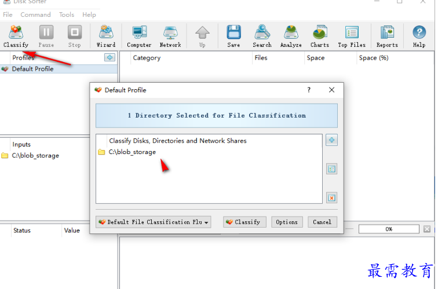Select Default Profile in Profiles list
Viewport: 438px width, 289px height.
point(59,69)
